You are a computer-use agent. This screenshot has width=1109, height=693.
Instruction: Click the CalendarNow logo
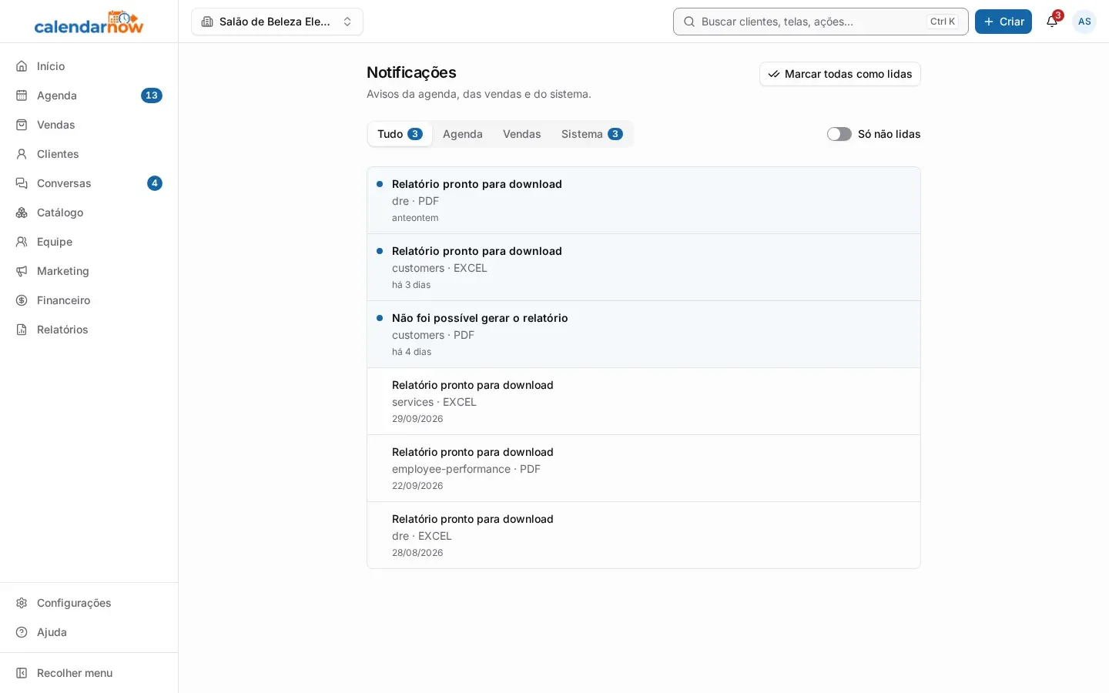(x=89, y=22)
